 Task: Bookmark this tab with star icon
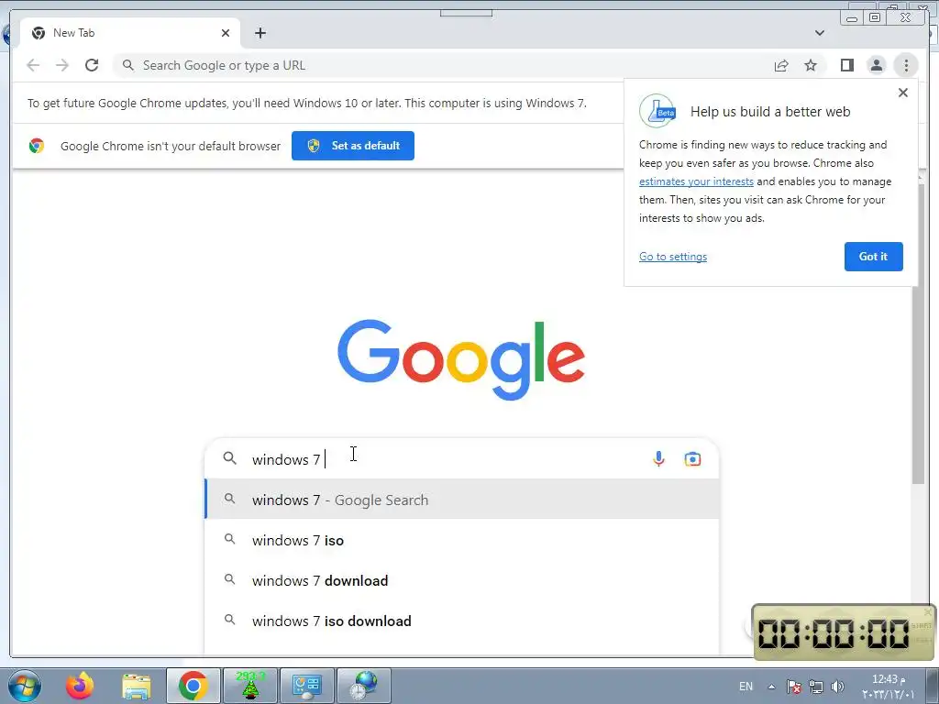click(x=811, y=65)
